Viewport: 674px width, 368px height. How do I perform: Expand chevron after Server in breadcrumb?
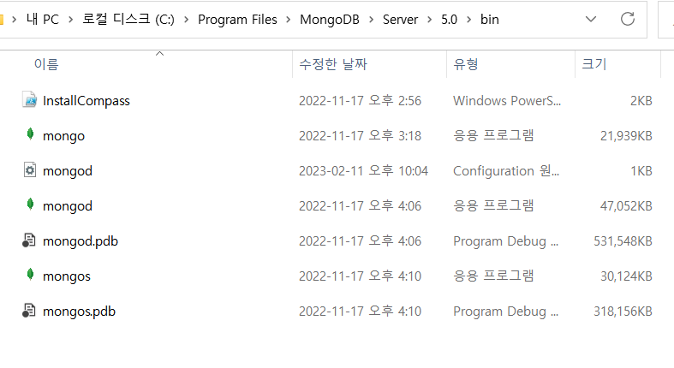click(x=429, y=20)
